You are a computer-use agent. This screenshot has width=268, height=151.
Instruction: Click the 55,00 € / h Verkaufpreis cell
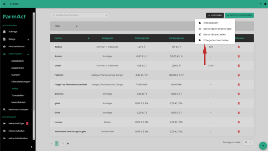(176, 56)
